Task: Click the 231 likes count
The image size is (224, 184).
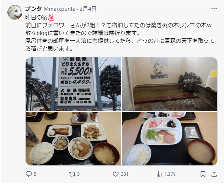Action: point(124,174)
